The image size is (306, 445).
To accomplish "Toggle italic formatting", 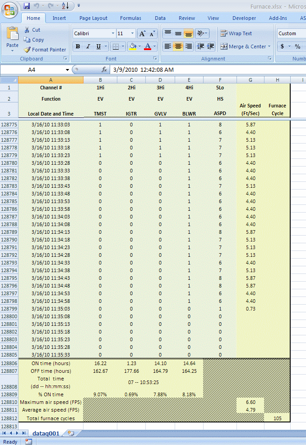I will pos(88,46).
